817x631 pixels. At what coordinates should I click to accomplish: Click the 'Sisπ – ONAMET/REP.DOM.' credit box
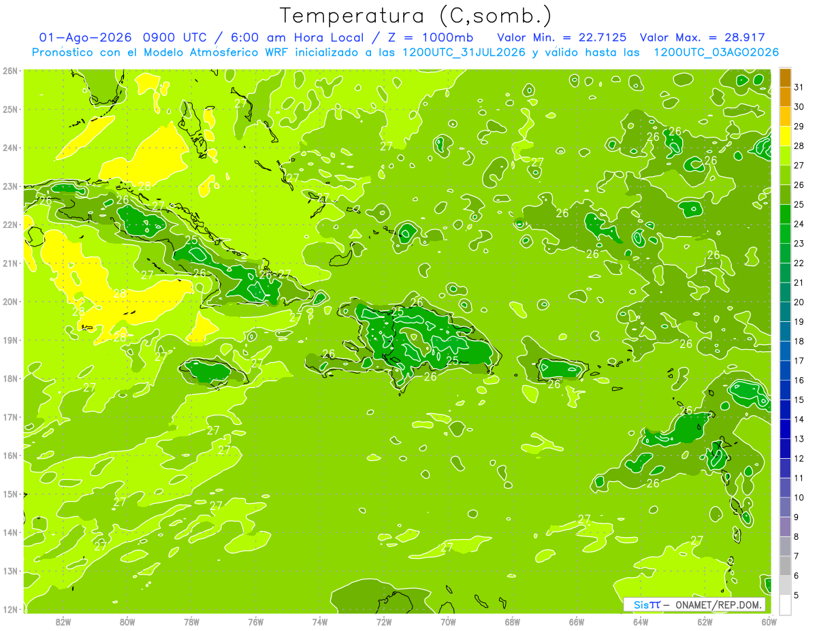(694, 604)
